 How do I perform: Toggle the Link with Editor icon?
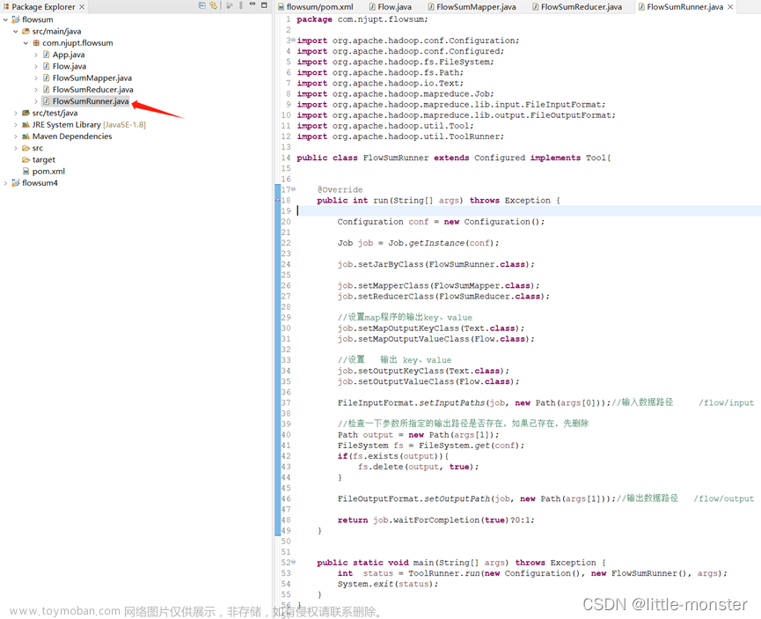pyautogui.click(x=213, y=5)
